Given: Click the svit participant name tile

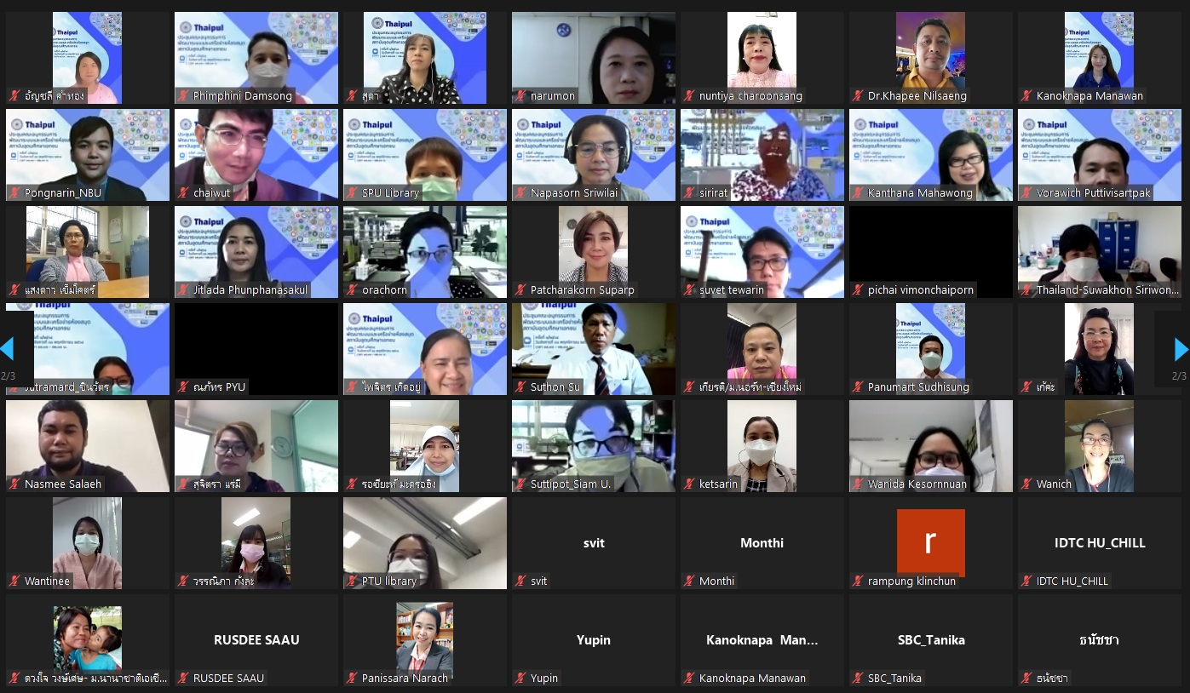Looking at the screenshot, I should pos(593,543).
